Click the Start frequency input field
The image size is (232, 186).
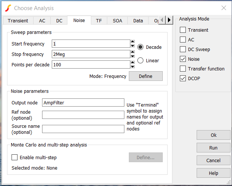pos(91,44)
